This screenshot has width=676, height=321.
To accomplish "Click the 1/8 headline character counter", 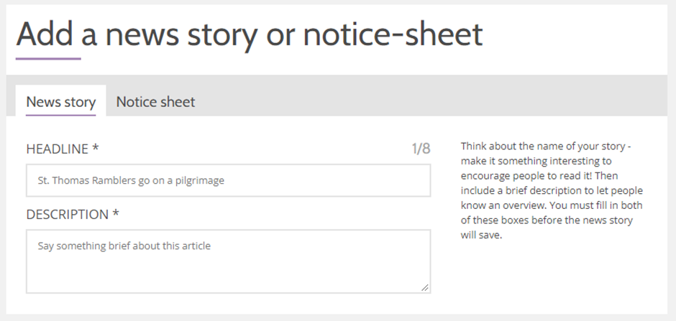I will coord(421,149).
